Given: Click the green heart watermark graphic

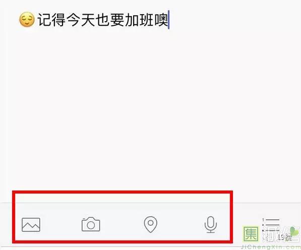Looking at the screenshot, I should tap(294, 231).
